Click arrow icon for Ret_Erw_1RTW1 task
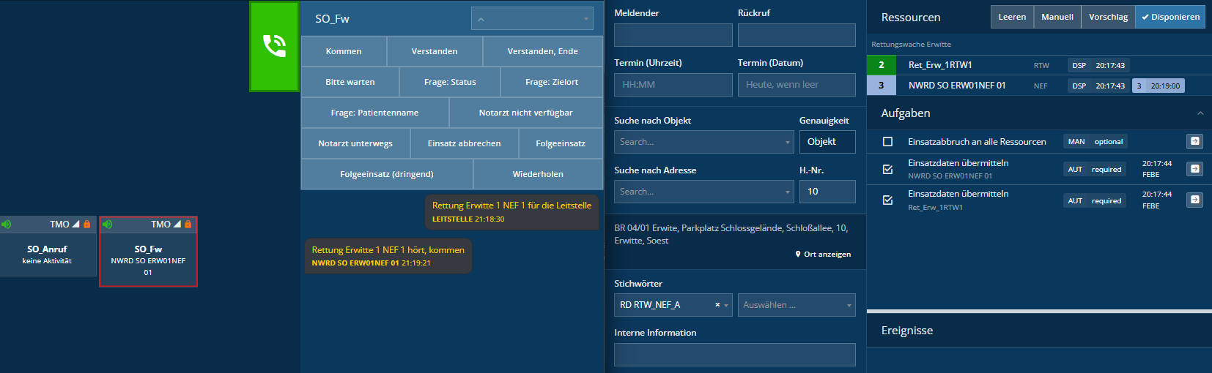This screenshot has width=1212, height=373. [x=1194, y=200]
